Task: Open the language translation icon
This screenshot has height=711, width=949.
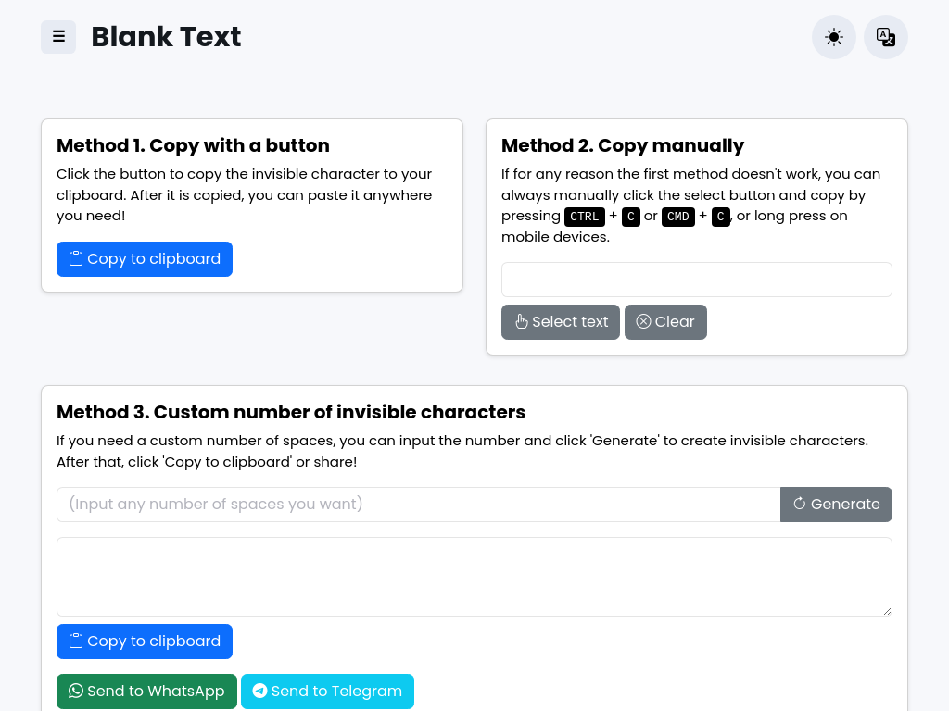Action: tap(885, 37)
